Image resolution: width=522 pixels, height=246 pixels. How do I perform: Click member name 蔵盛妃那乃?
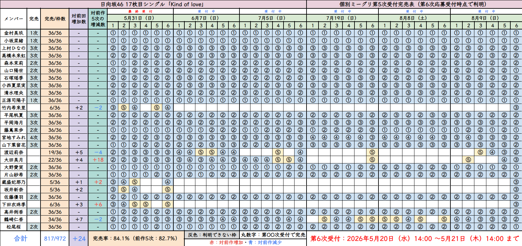[x=14, y=182]
